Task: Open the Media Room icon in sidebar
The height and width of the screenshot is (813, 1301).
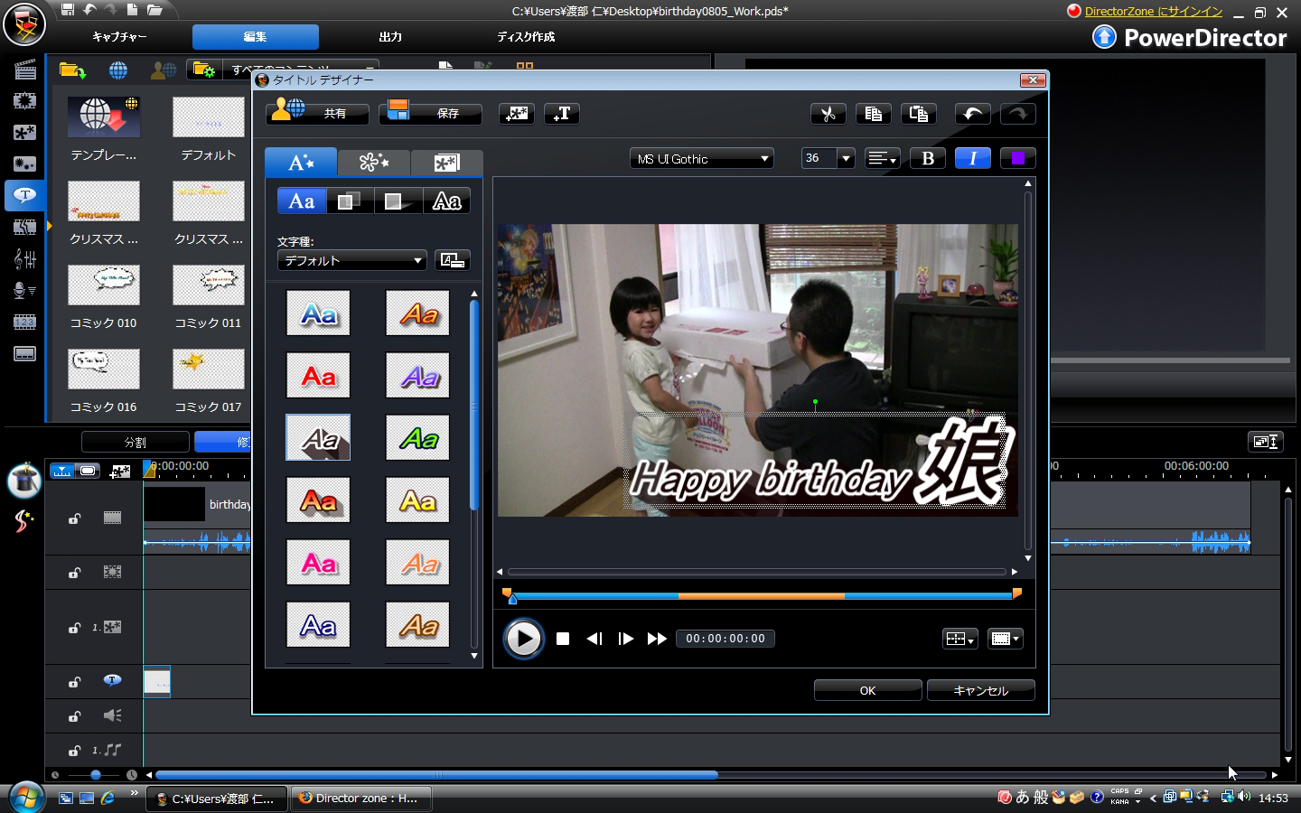Action: click(x=24, y=70)
